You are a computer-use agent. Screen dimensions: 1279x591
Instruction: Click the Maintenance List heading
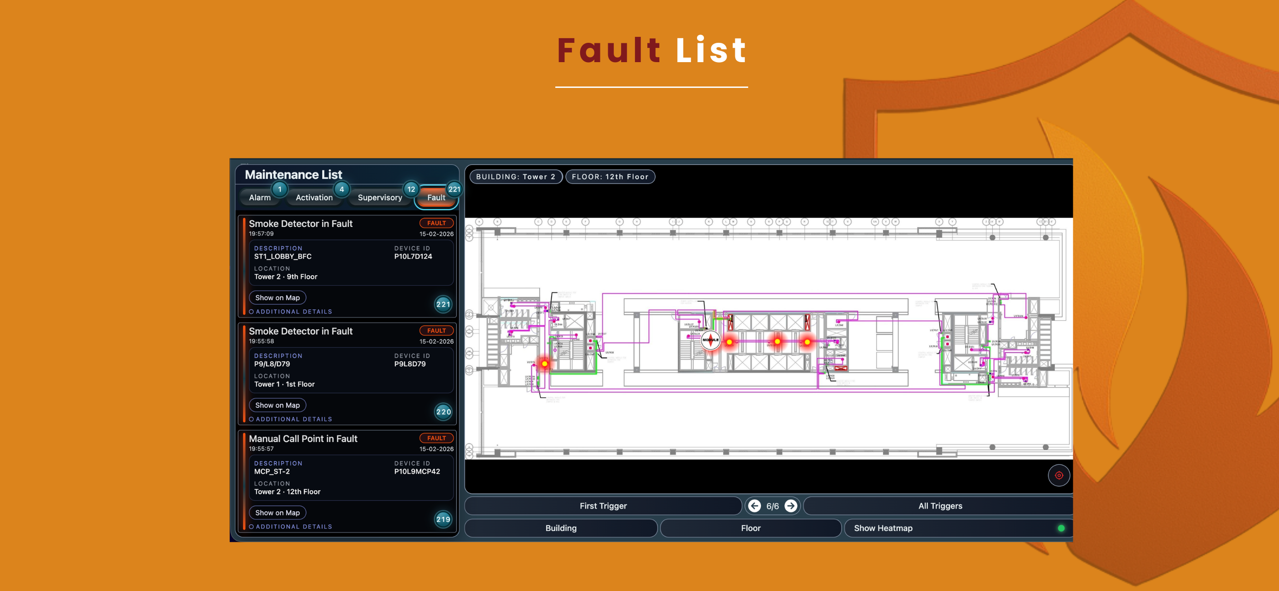point(293,174)
